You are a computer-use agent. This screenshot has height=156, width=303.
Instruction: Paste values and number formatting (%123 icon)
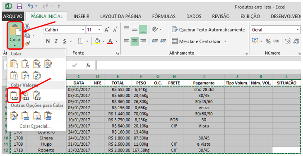tap(25, 95)
